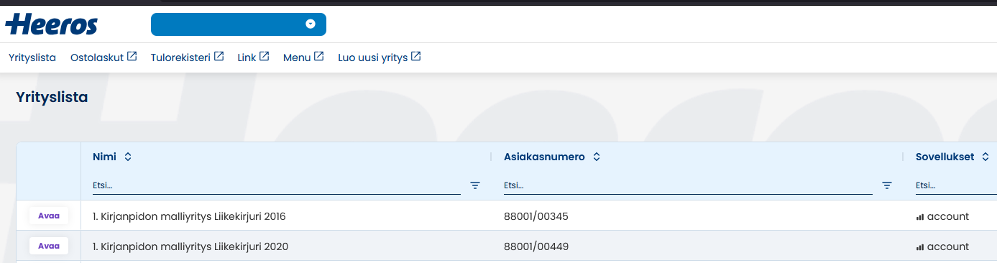
Task: Click Avaa for Liikekirjuri 2020 company
Action: [49, 246]
